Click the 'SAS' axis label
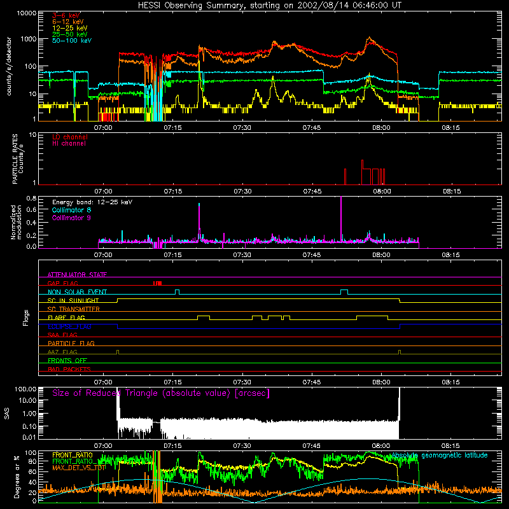Screen dimensions: 509x509 7,414
